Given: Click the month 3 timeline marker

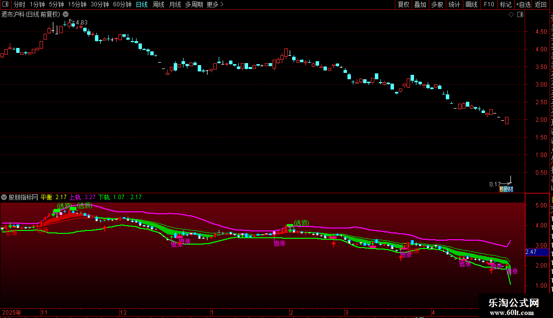Looking at the screenshot, I should click(x=346, y=312).
